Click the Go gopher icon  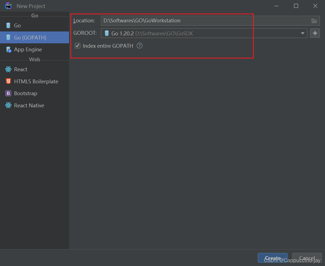pos(8,25)
